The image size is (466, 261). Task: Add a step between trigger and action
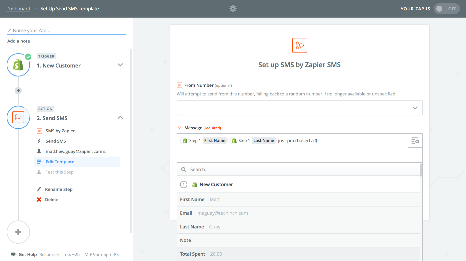[x=18, y=90]
